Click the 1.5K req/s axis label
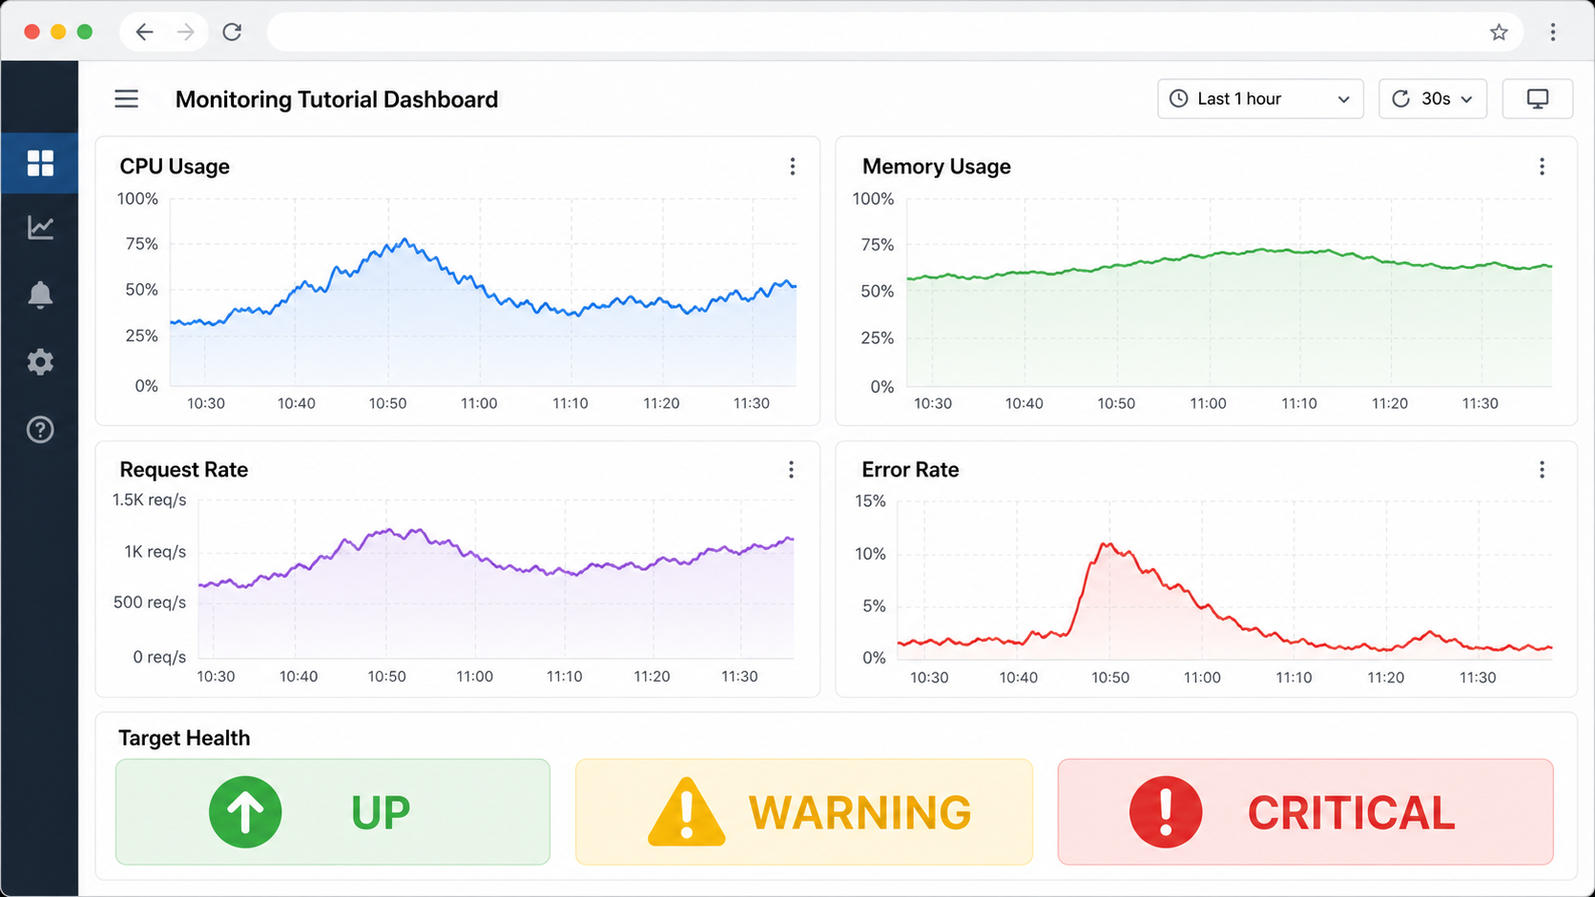This screenshot has width=1595, height=897. click(x=149, y=500)
